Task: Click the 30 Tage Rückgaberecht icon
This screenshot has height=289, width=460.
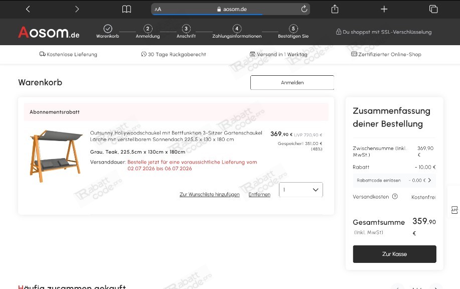Action: (x=144, y=54)
